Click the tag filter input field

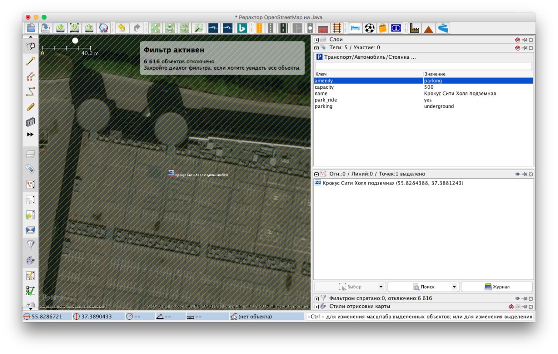coord(423,66)
